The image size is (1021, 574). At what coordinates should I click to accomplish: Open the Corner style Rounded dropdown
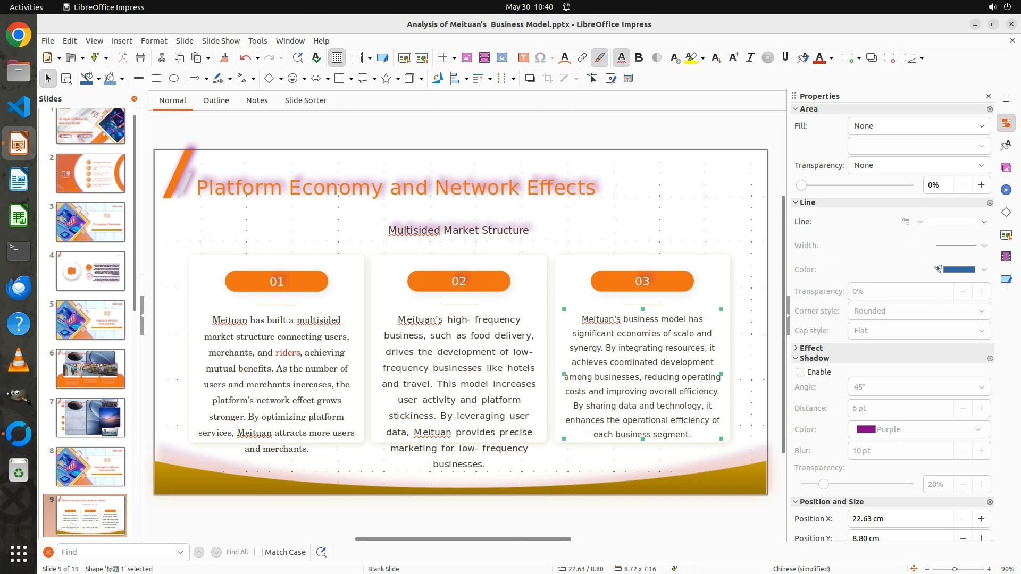(918, 311)
